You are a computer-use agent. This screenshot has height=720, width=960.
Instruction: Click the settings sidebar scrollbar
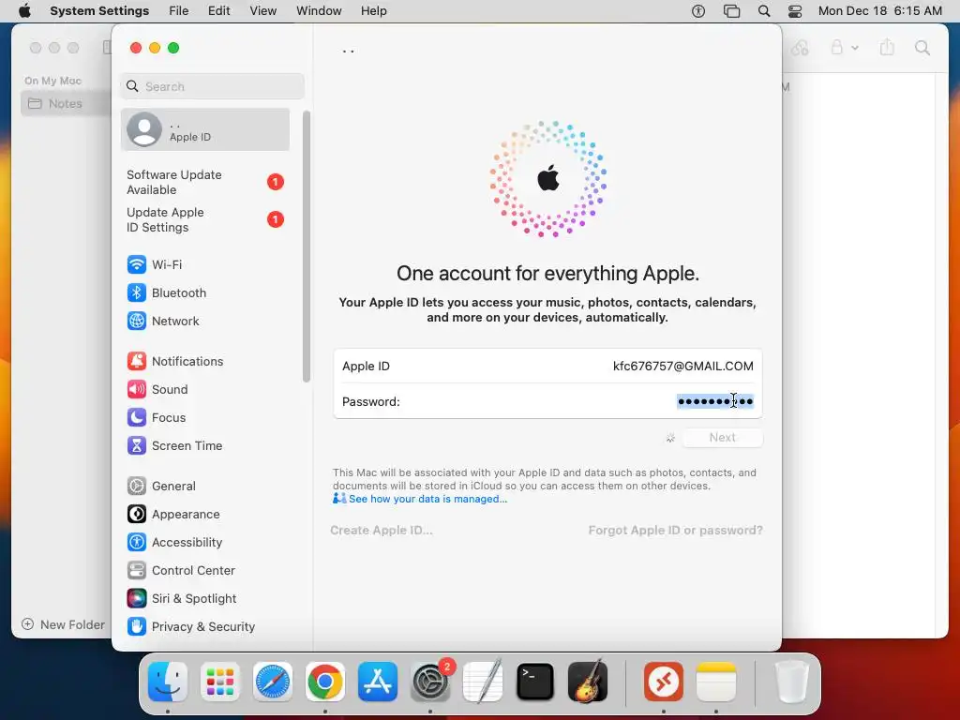point(307,247)
